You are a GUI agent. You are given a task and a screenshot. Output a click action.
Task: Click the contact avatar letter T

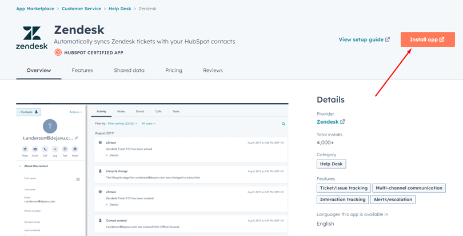[x=50, y=127]
